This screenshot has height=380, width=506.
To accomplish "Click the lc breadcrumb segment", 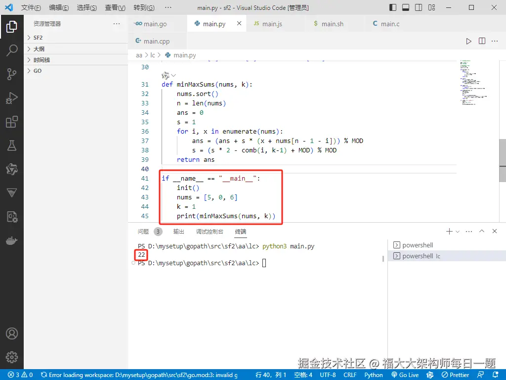I will 153,55.
